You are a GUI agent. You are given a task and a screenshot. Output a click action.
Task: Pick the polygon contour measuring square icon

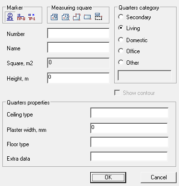click(x=76, y=17)
